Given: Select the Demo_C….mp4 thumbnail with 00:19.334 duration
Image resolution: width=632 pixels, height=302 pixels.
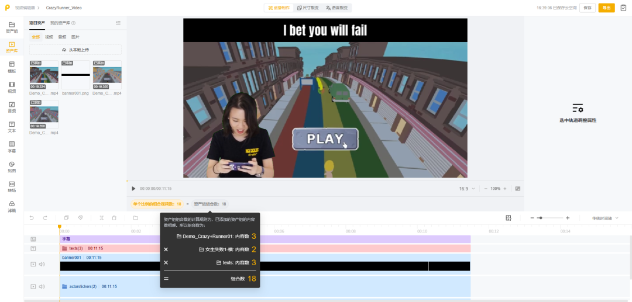Looking at the screenshot, I should [x=44, y=75].
